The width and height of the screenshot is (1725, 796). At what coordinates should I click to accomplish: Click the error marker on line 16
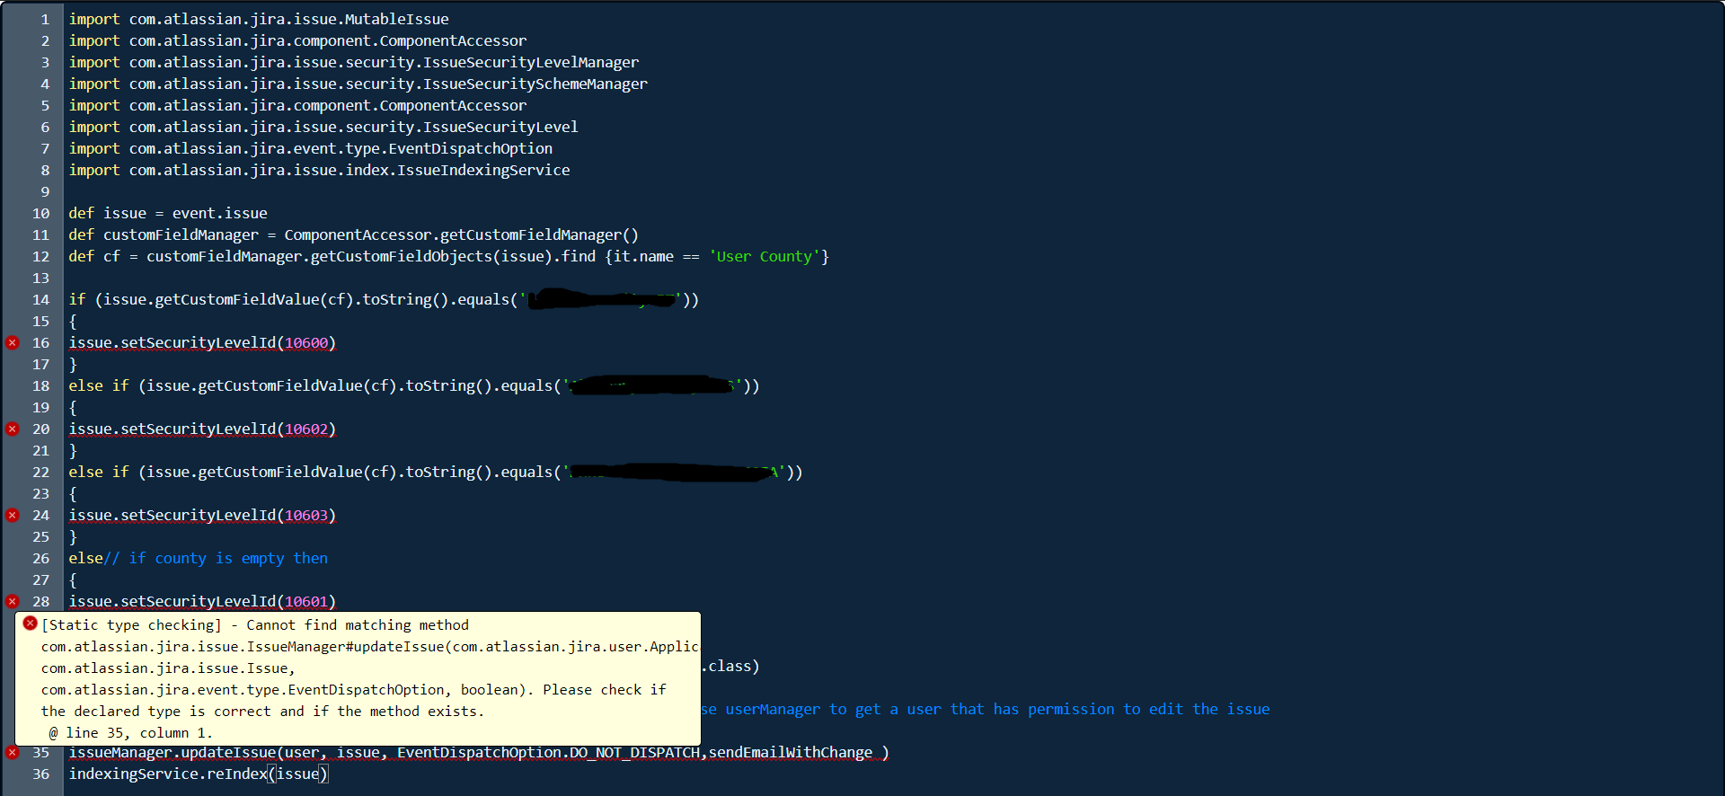[x=13, y=342]
